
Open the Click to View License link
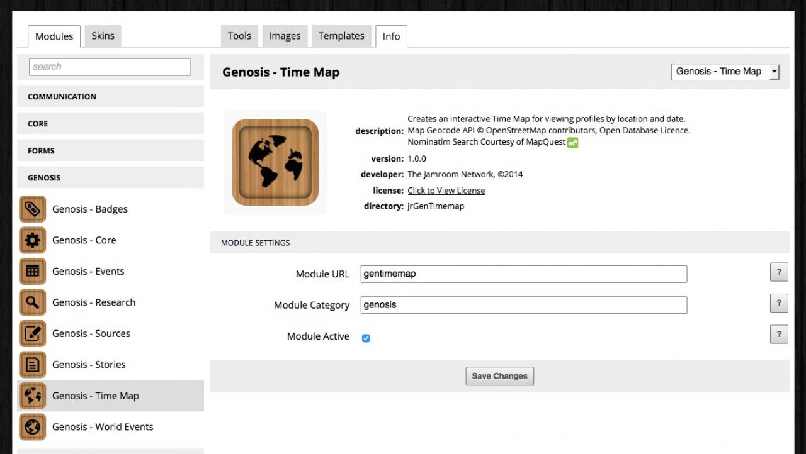pyautogui.click(x=446, y=191)
